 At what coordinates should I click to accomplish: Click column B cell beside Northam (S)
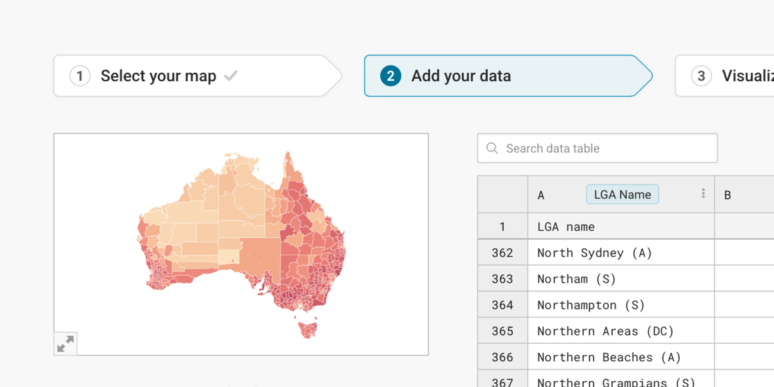[744, 279]
